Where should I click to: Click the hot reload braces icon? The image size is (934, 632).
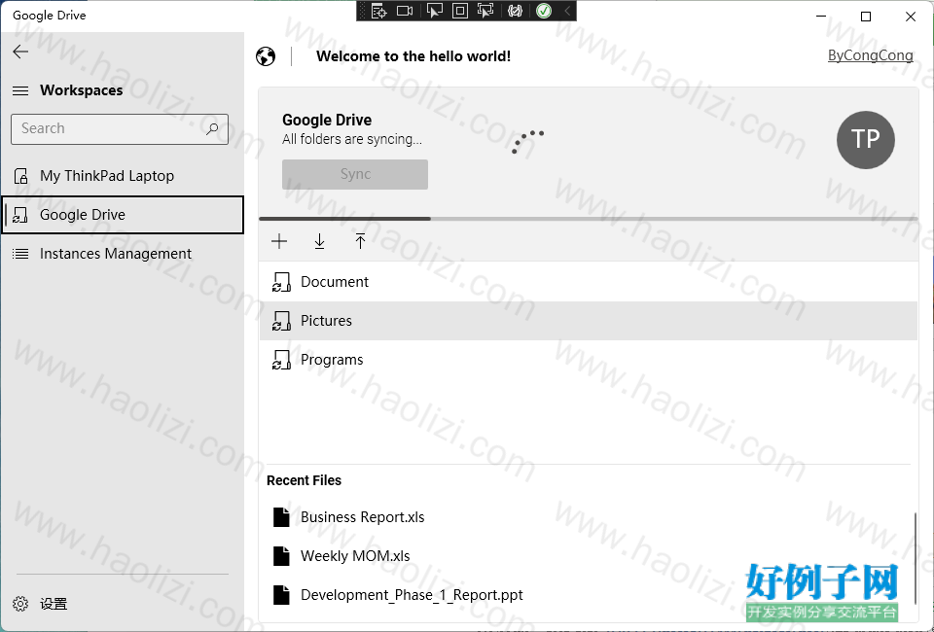(x=516, y=11)
